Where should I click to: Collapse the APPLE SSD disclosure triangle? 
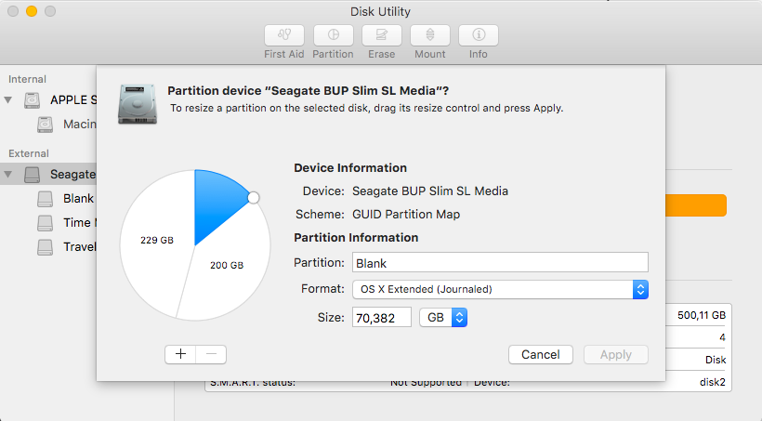(9, 99)
